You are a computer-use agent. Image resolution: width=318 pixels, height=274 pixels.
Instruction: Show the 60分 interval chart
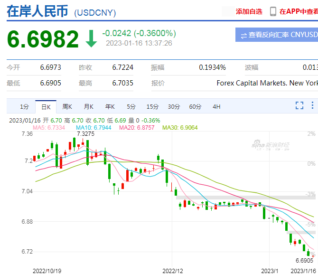(195, 107)
